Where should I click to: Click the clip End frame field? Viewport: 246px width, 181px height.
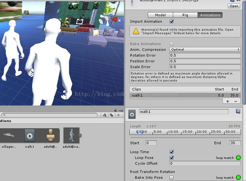coord(235,143)
